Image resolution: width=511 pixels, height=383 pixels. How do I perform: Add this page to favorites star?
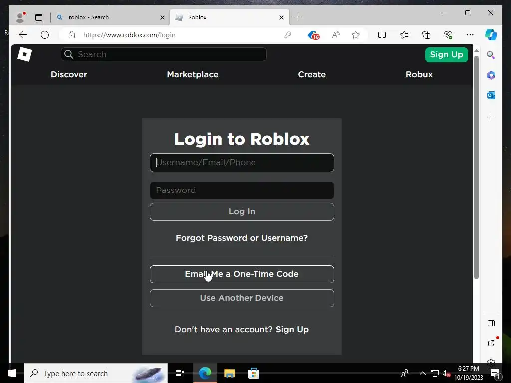tap(356, 35)
